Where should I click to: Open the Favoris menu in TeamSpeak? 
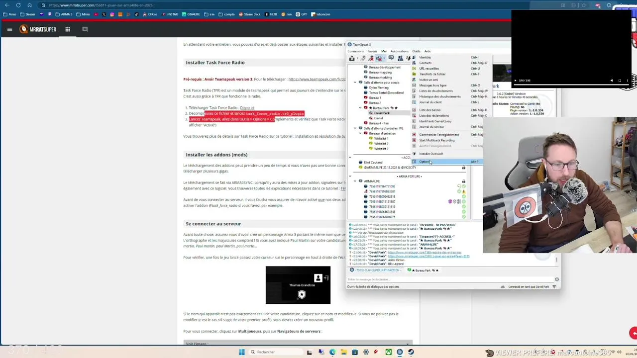pos(372,51)
